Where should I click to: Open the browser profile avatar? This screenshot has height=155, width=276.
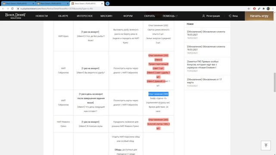point(268,9)
